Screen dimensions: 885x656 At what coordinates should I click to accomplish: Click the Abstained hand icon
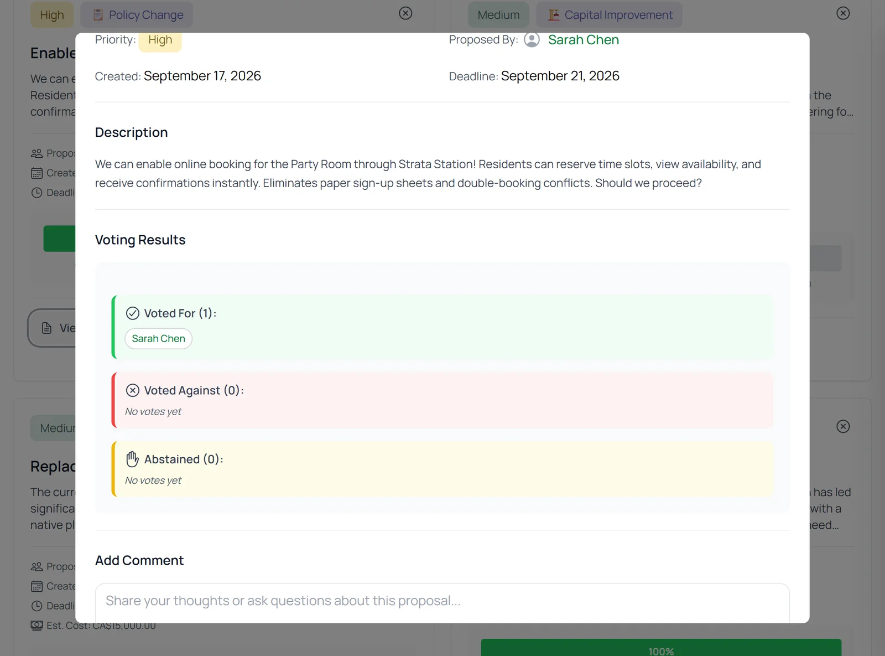[x=133, y=459]
